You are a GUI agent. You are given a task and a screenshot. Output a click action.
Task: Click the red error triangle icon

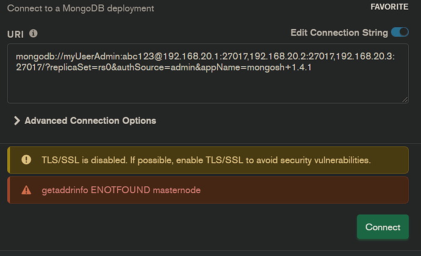click(x=26, y=190)
